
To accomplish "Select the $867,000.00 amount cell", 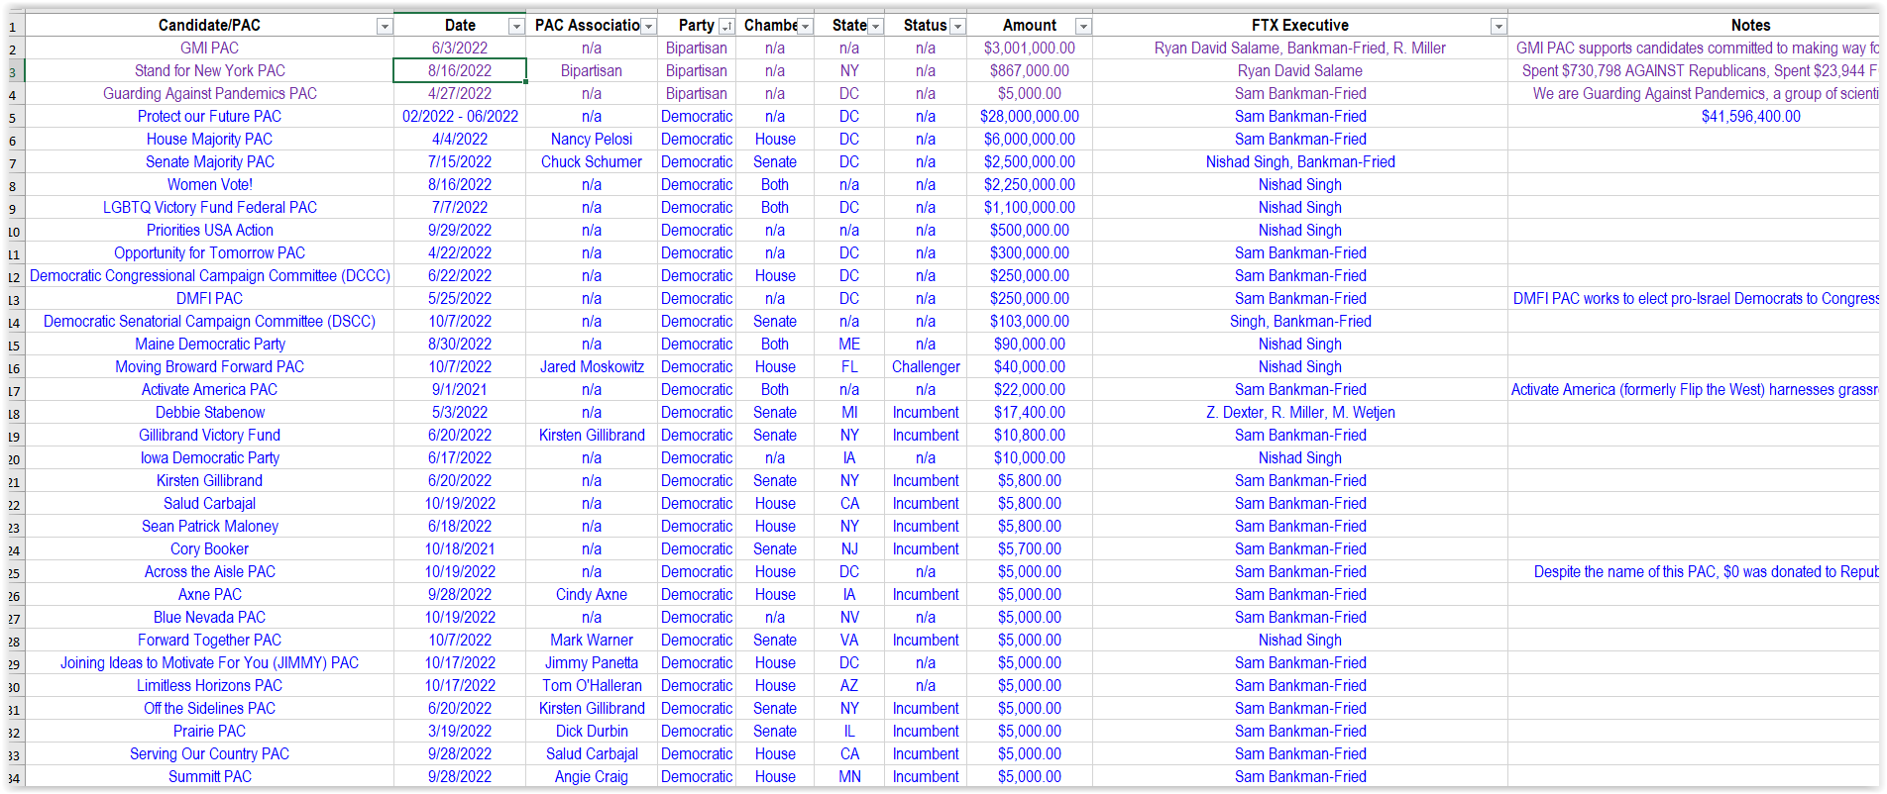I will [x=1030, y=71].
